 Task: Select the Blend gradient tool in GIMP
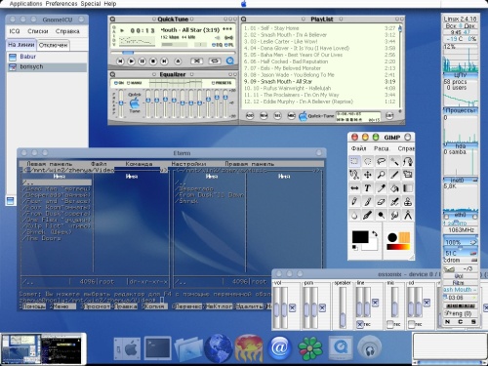(408, 188)
